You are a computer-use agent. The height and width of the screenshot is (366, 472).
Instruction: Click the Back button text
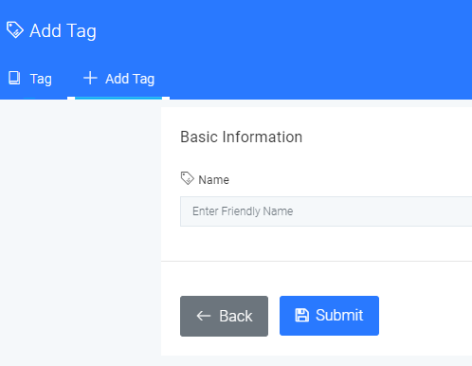(236, 316)
